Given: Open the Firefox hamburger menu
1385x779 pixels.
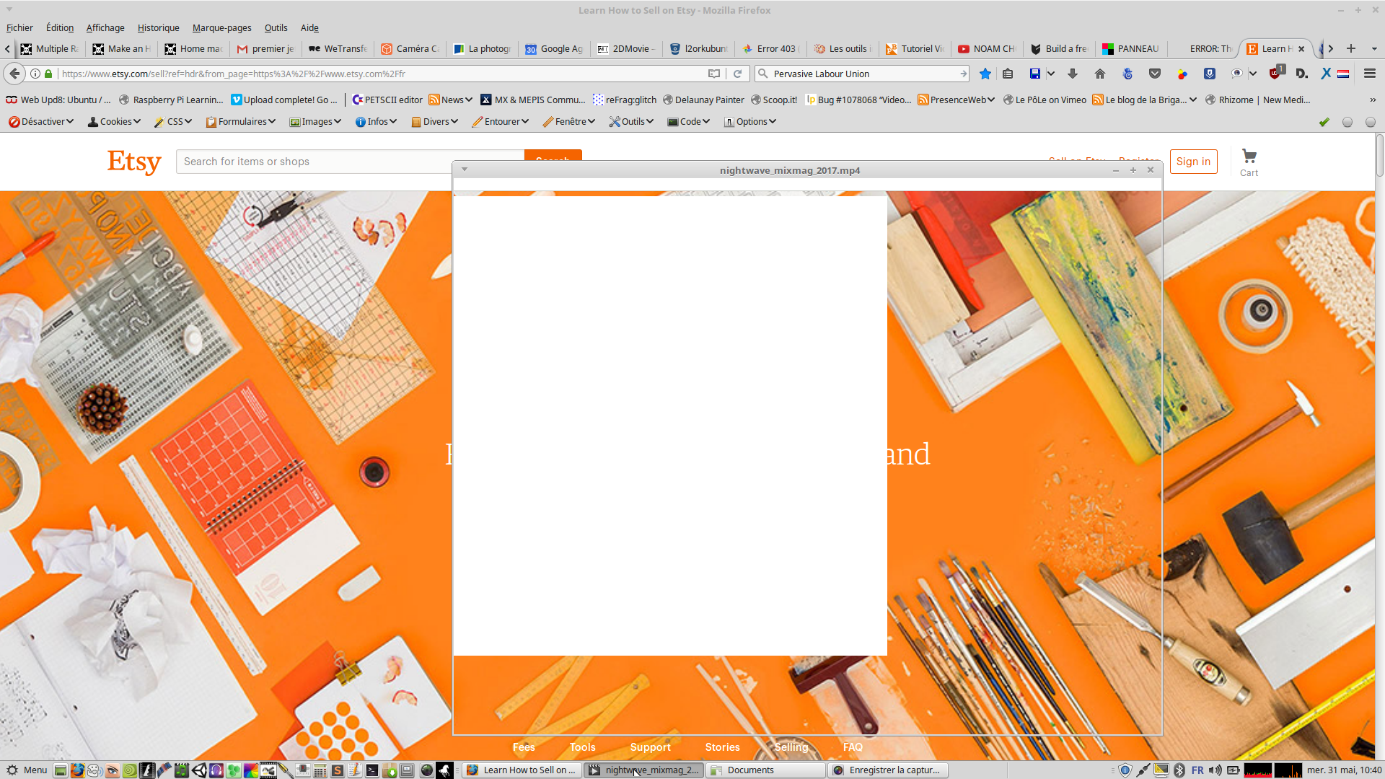Looking at the screenshot, I should click(1370, 74).
